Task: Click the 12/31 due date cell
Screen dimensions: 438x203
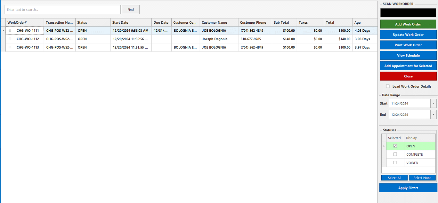Action: tap(161, 31)
